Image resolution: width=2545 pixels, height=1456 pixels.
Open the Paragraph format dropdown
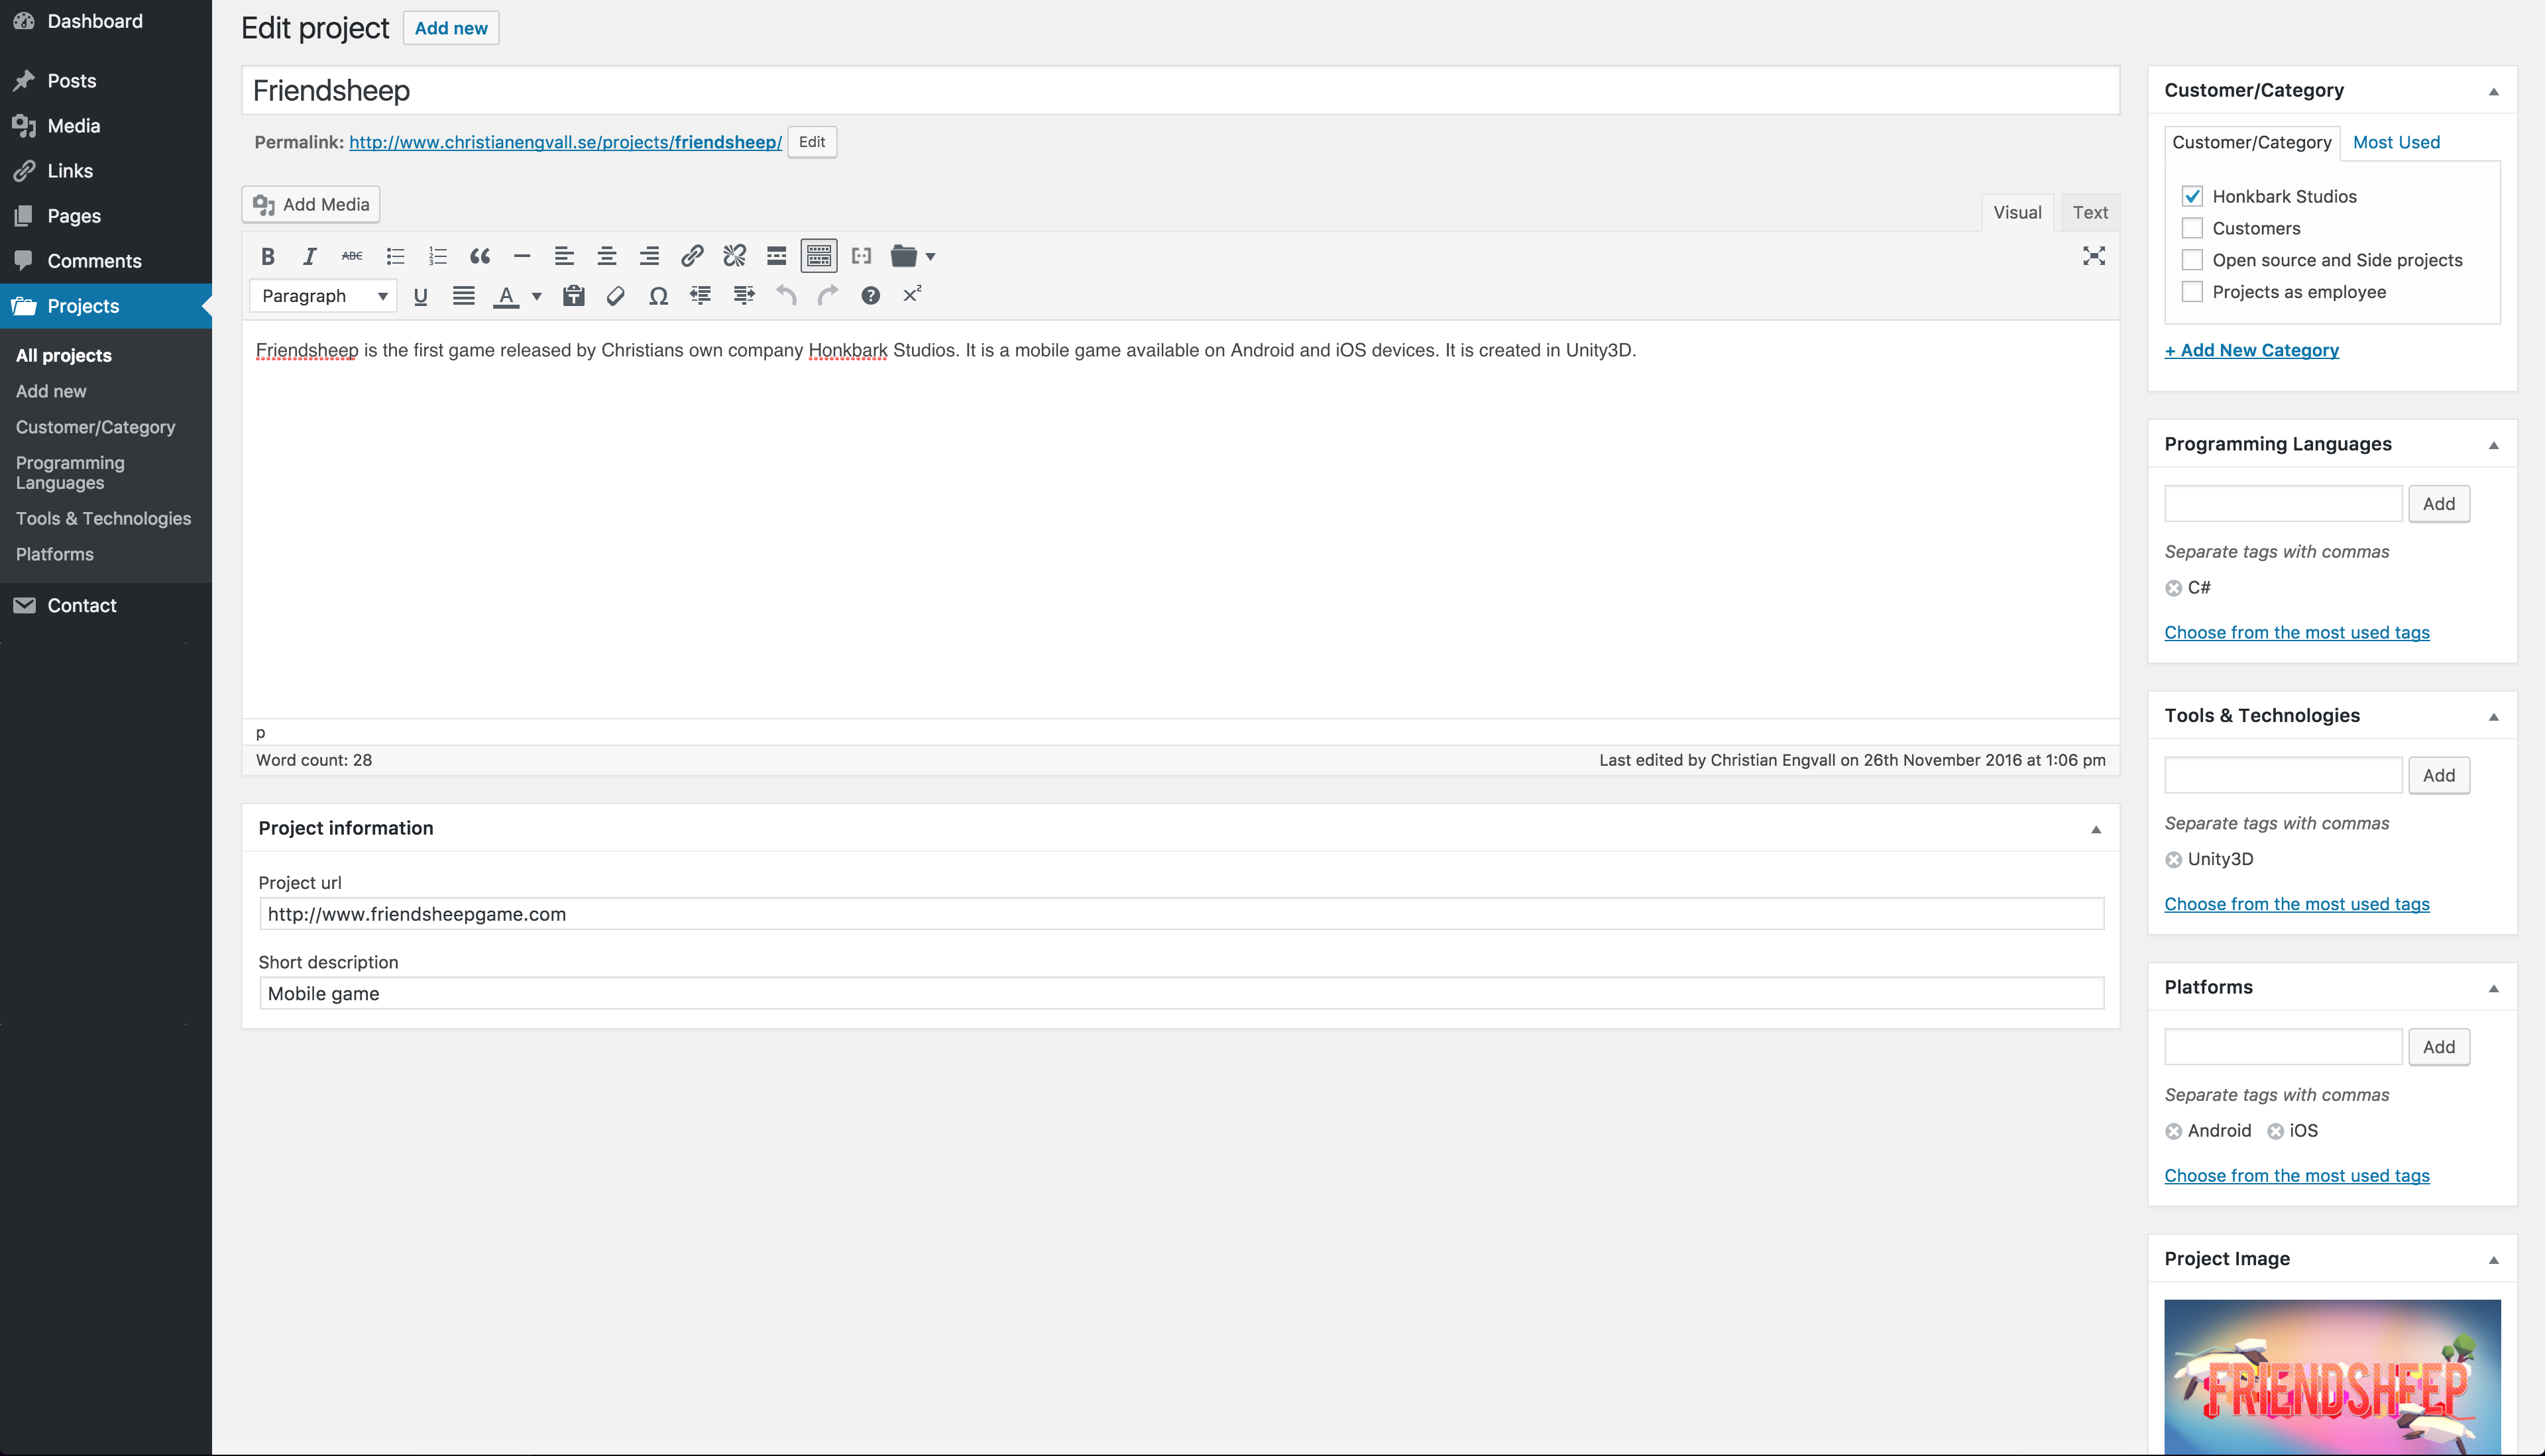point(322,296)
